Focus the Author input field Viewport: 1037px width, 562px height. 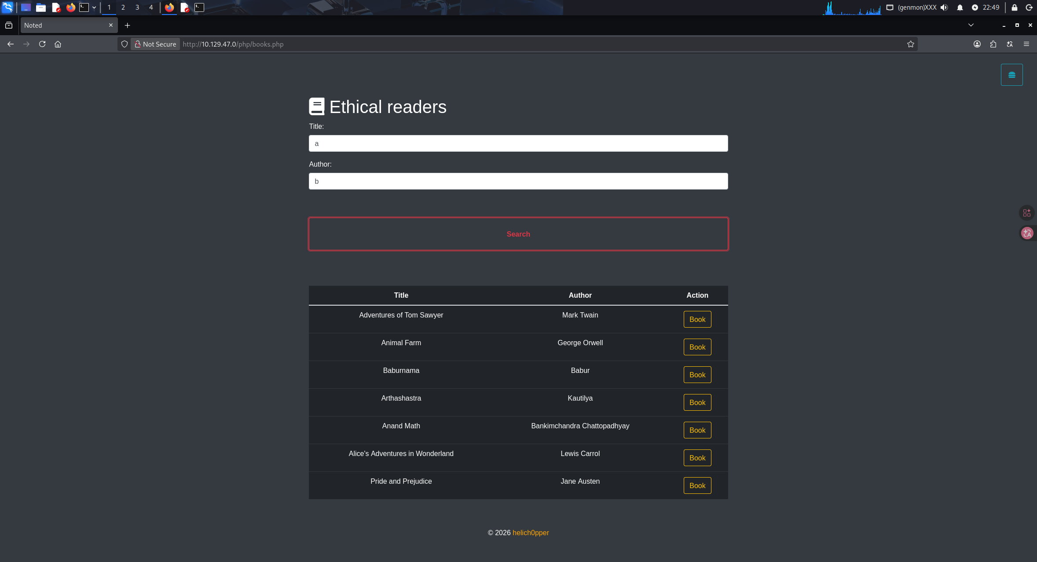[x=518, y=181]
